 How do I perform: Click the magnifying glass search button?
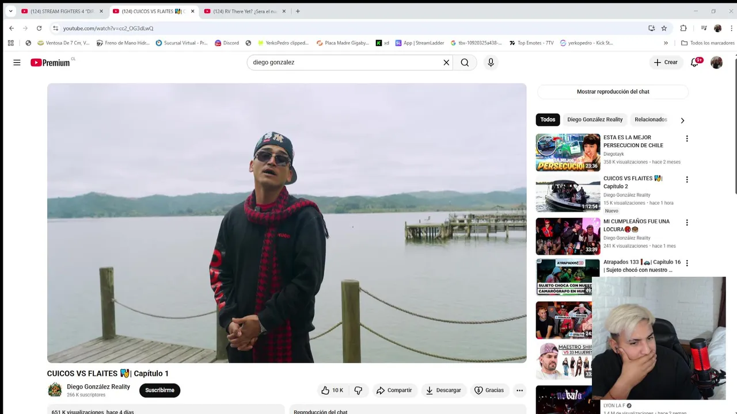pyautogui.click(x=465, y=62)
